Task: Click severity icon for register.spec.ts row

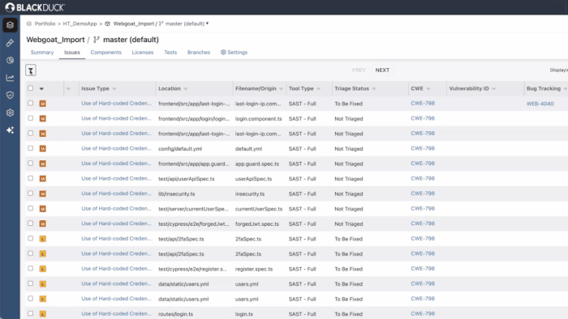Action: 43,269
